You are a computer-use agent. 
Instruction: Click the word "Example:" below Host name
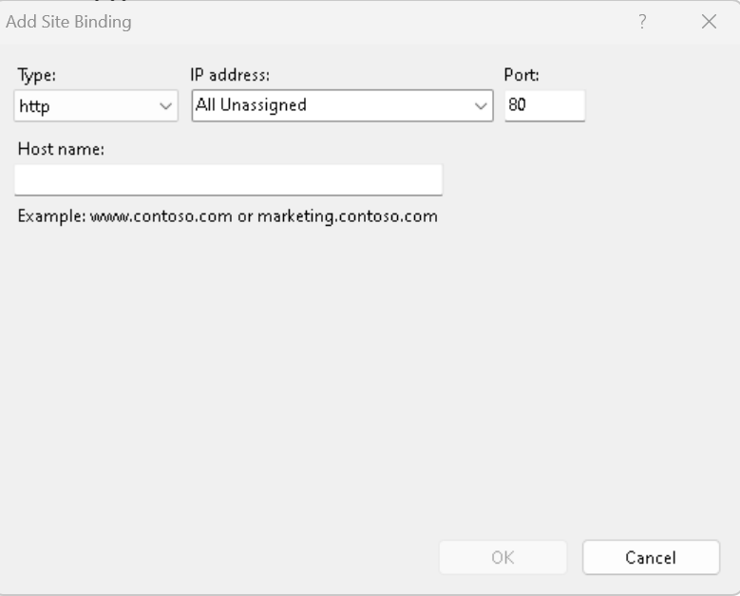click(51, 216)
